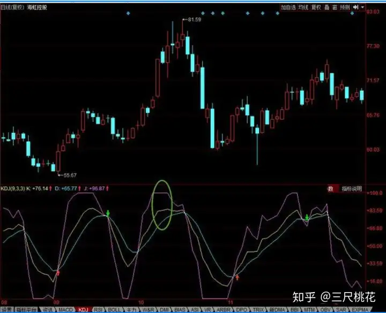Image resolution: width=386 pixels, height=313 pixels.
Task: Switch to the EXPMA indicator tab
Action: [360, 310]
